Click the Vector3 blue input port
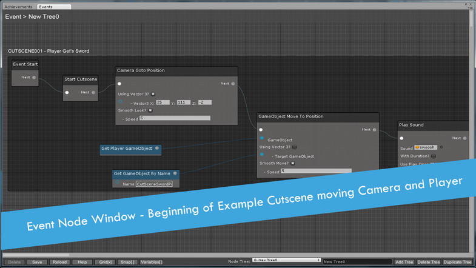The width and height of the screenshot is (476, 268). click(x=121, y=101)
